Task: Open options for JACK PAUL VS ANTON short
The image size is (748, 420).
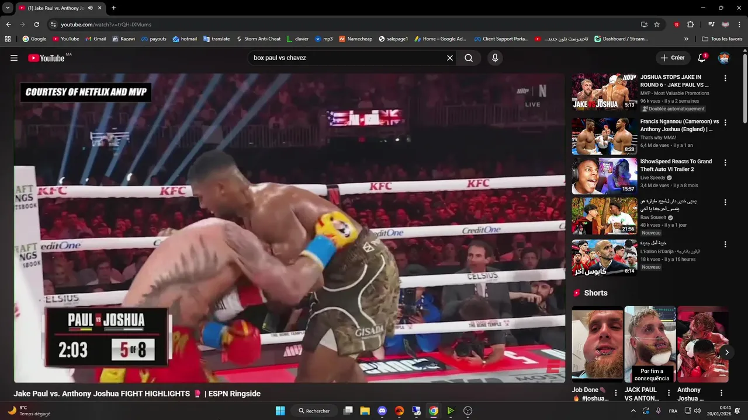Action: [669, 393]
